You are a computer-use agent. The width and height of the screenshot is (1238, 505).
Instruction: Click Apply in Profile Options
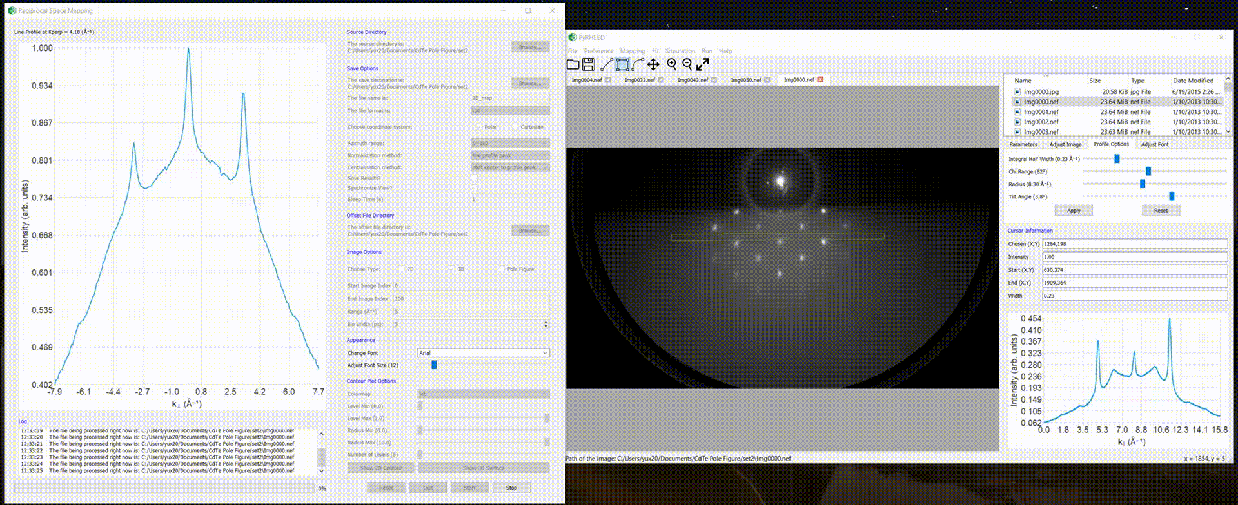tap(1074, 211)
